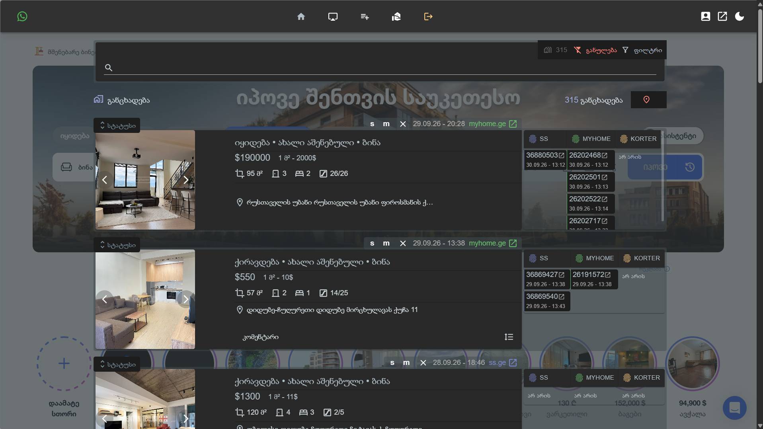Screen dimensions: 763x429
Task: Open listing ID 36880503
Action: coord(545,155)
